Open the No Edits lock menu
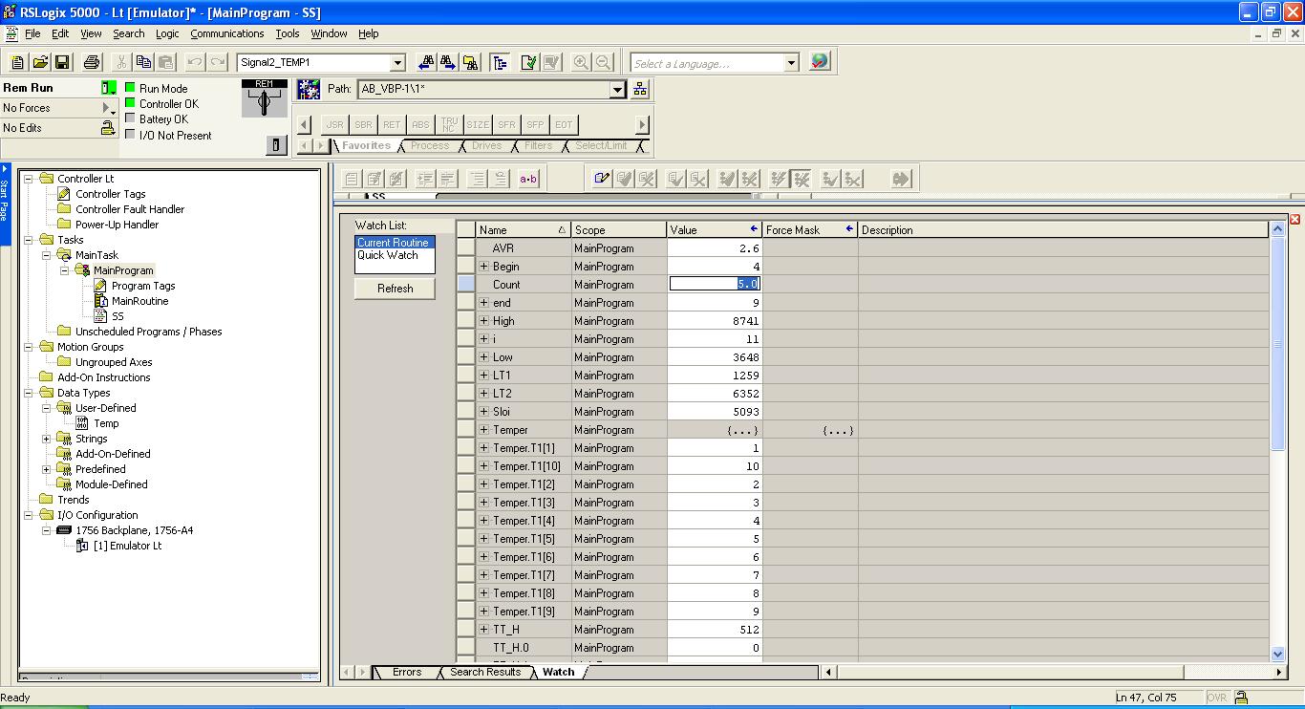This screenshot has width=1305, height=709. pyautogui.click(x=109, y=128)
